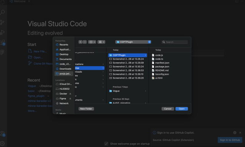Viewport: 245px width, 147px height.
Task: Select the CGPTPlugin folder row
Action: (127, 55)
